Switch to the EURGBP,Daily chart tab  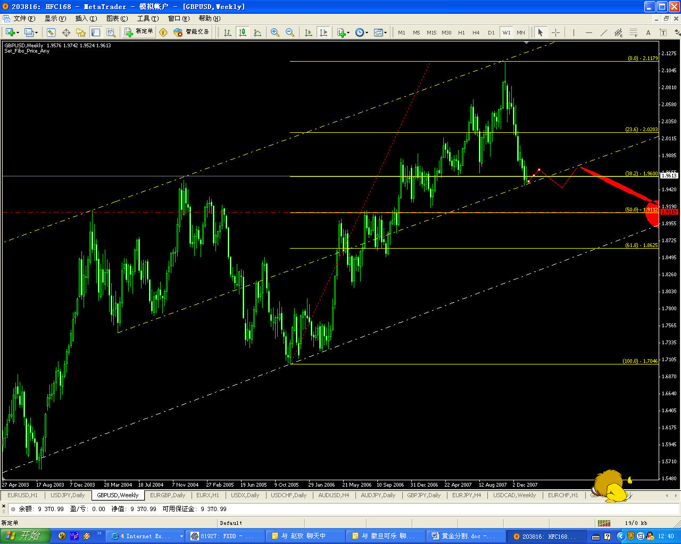tap(168, 495)
